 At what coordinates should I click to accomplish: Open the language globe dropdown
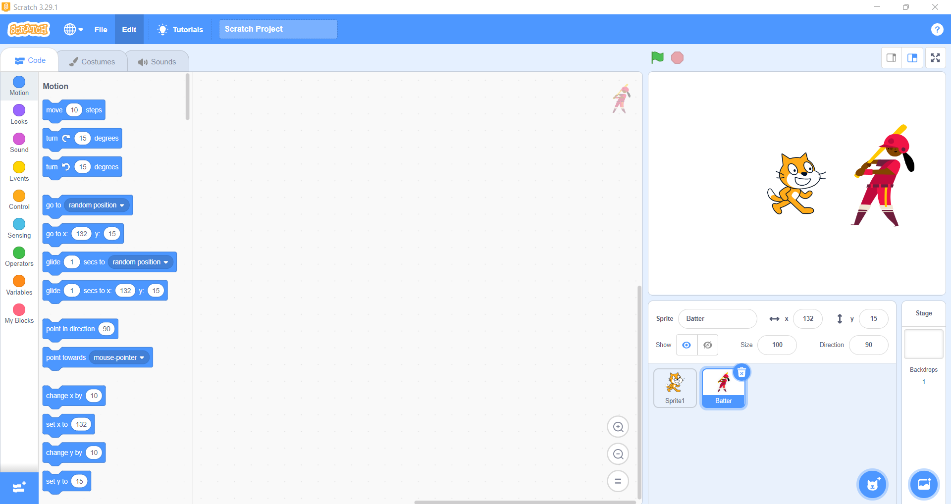pyautogui.click(x=73, y=30)
